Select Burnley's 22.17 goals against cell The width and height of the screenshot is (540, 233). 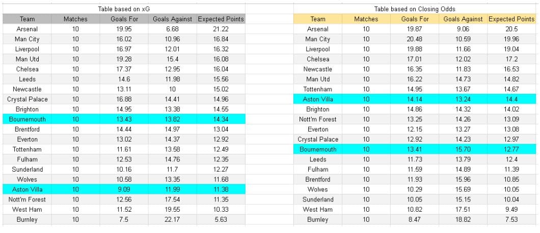coord(172,219)
